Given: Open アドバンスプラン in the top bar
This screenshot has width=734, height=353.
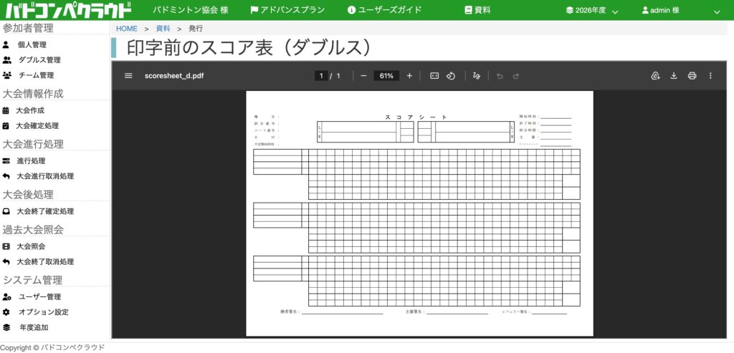Looking at the screenshot, I should (x=287, y=10).
